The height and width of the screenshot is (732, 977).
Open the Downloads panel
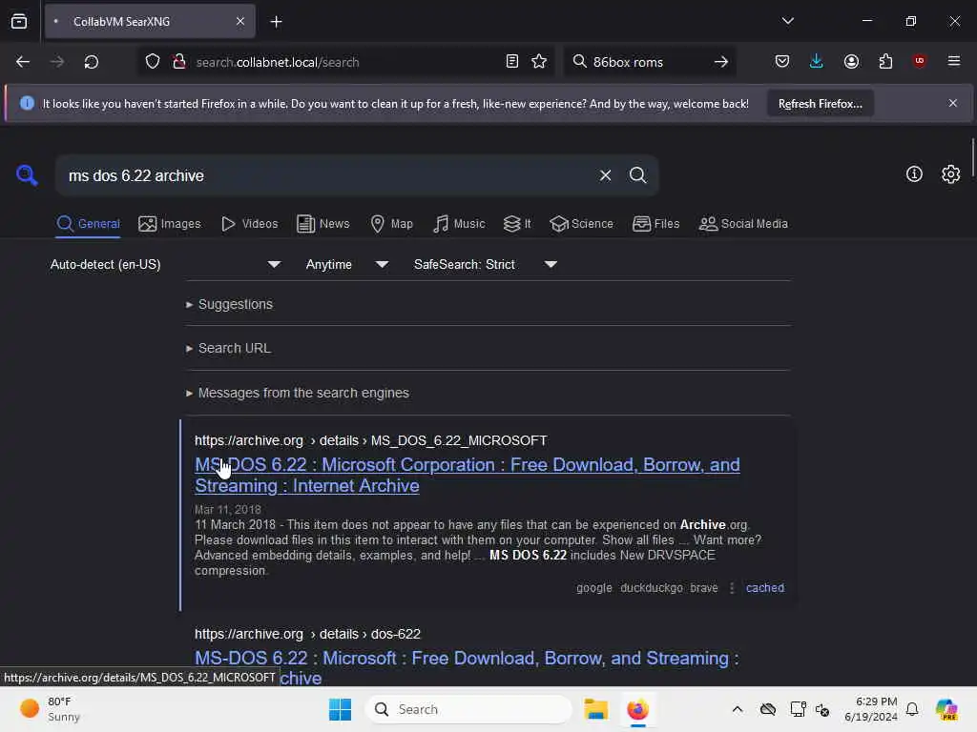(817, 62)
